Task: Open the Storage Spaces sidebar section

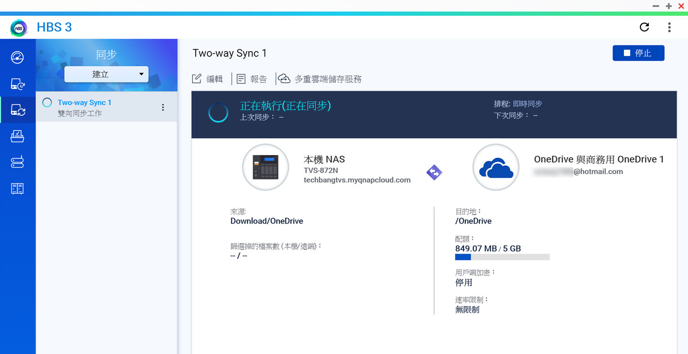Action: 18,189
